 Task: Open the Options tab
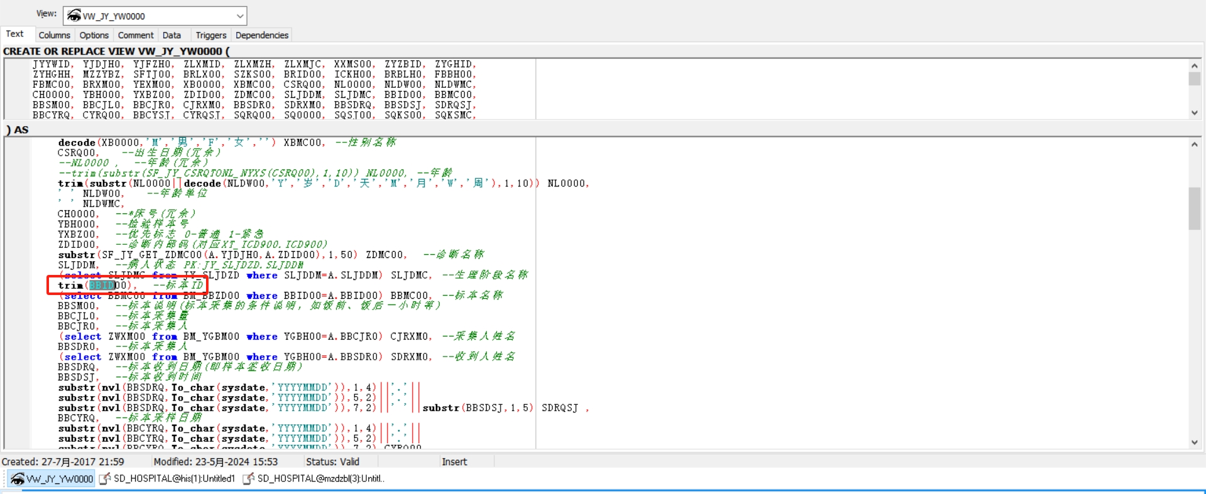coord(94,35)
